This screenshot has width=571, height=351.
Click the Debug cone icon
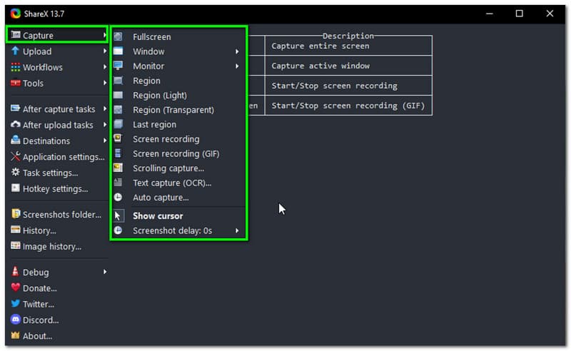[15, 271]
